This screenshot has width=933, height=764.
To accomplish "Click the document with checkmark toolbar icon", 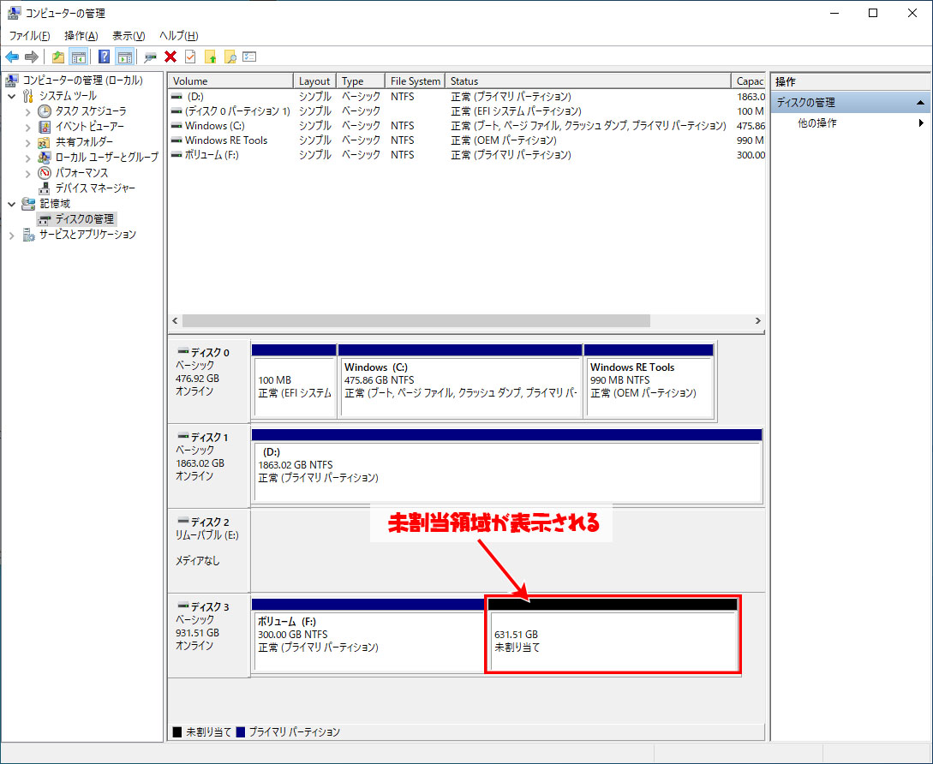I will pos(190,57).
